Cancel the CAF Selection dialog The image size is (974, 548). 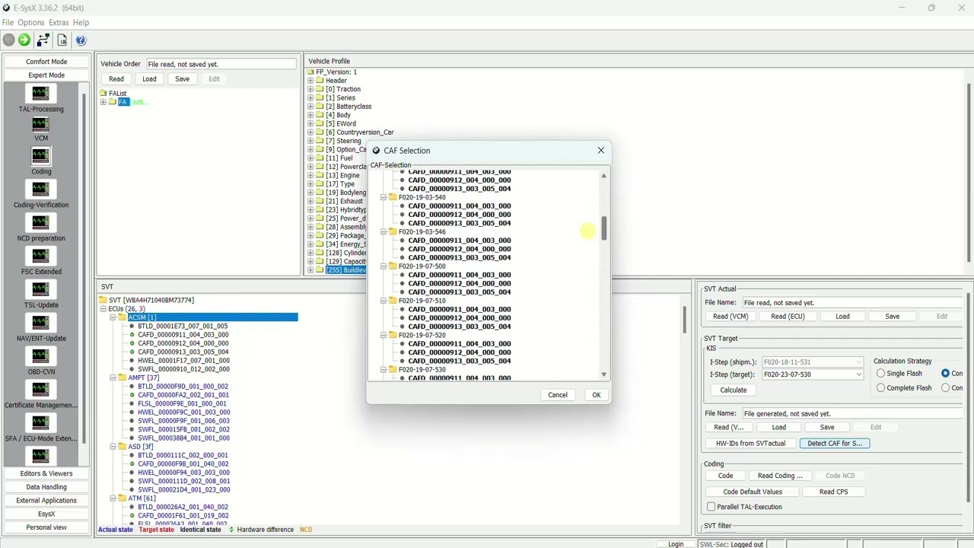pyautogui.click(x=558, y=395)
